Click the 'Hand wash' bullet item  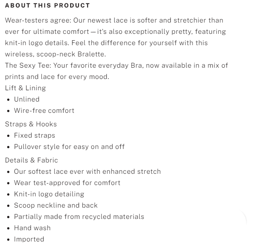pyautogui.click(x=32, y=228)
